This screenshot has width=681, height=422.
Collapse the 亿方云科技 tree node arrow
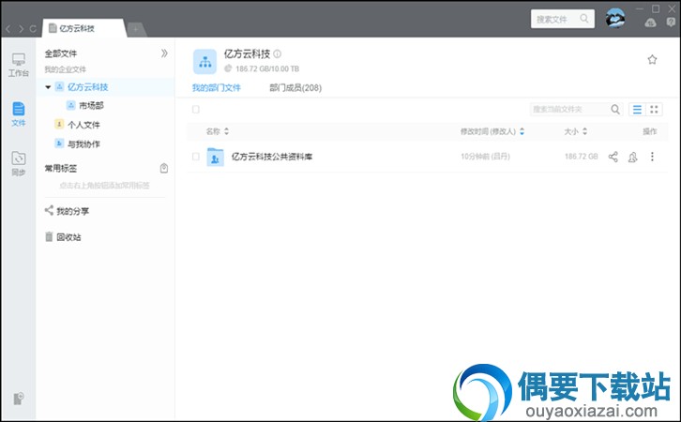(x=48, y=87)
